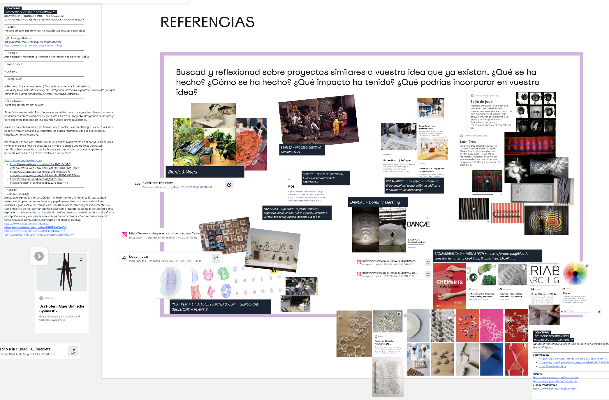Click open icon on Tutorials Fabricademy card
The height and width of the screenshot is (400, 609).
(523, 267)
